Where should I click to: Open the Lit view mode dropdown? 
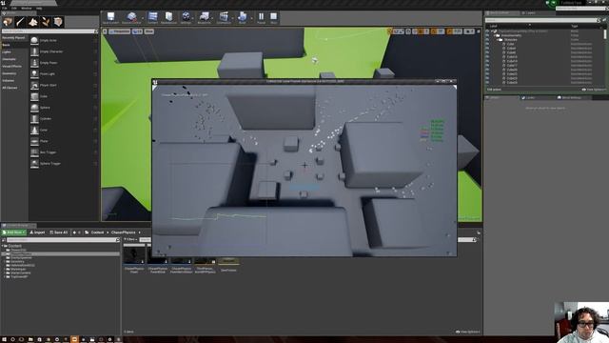pos(137,31)
